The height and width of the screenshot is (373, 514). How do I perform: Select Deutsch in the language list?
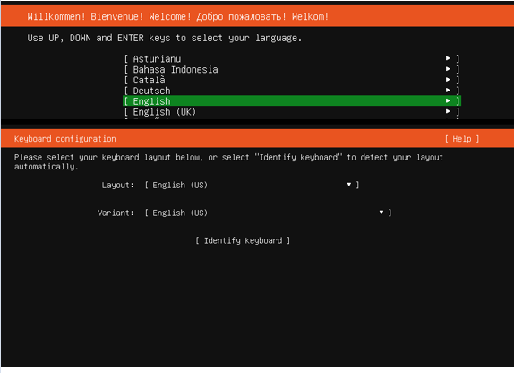[x=292, y=91]
